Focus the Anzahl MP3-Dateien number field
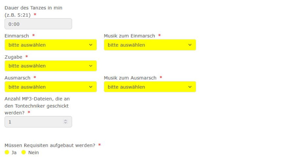Image resolution: width=298 pixels, height=162 pixels. coord(34,122)
